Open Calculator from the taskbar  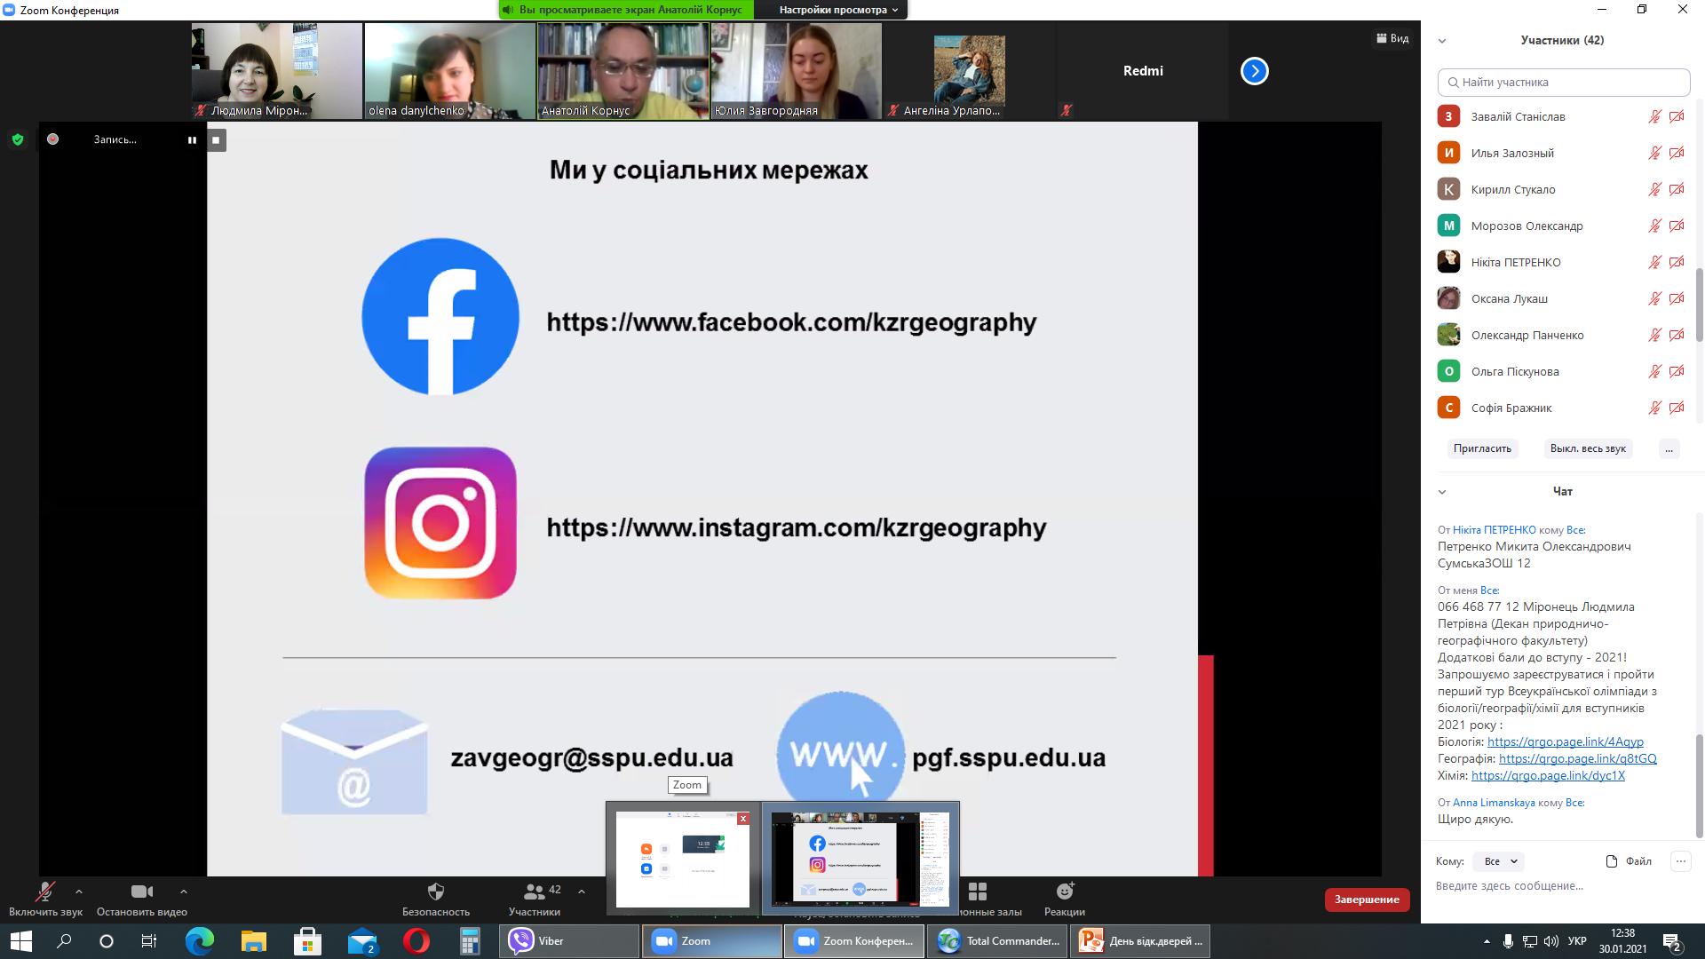[470, 941]
